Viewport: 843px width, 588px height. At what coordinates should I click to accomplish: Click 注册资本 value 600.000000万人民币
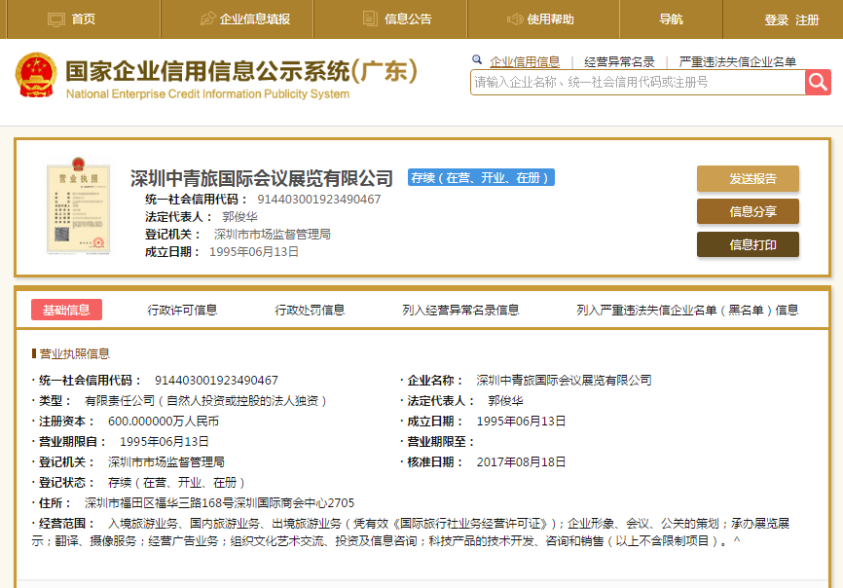point(164,422)
